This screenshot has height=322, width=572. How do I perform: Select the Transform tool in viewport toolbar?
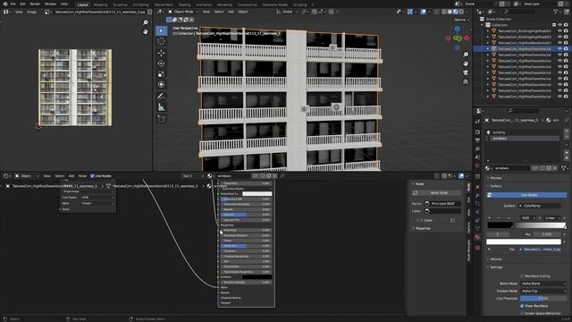coord(161,85)
